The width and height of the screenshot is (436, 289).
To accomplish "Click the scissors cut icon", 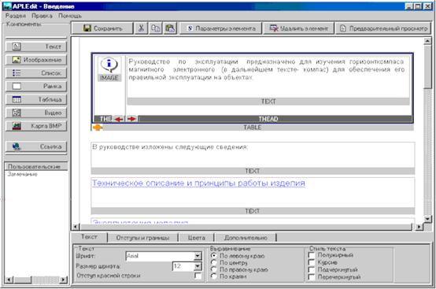I will tap(141, 28).
